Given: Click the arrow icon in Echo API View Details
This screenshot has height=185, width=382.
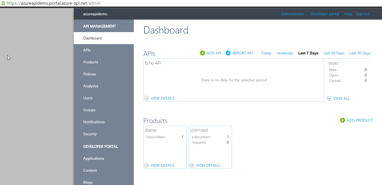Looking at the screenshot, I should (x=147, y=98).
